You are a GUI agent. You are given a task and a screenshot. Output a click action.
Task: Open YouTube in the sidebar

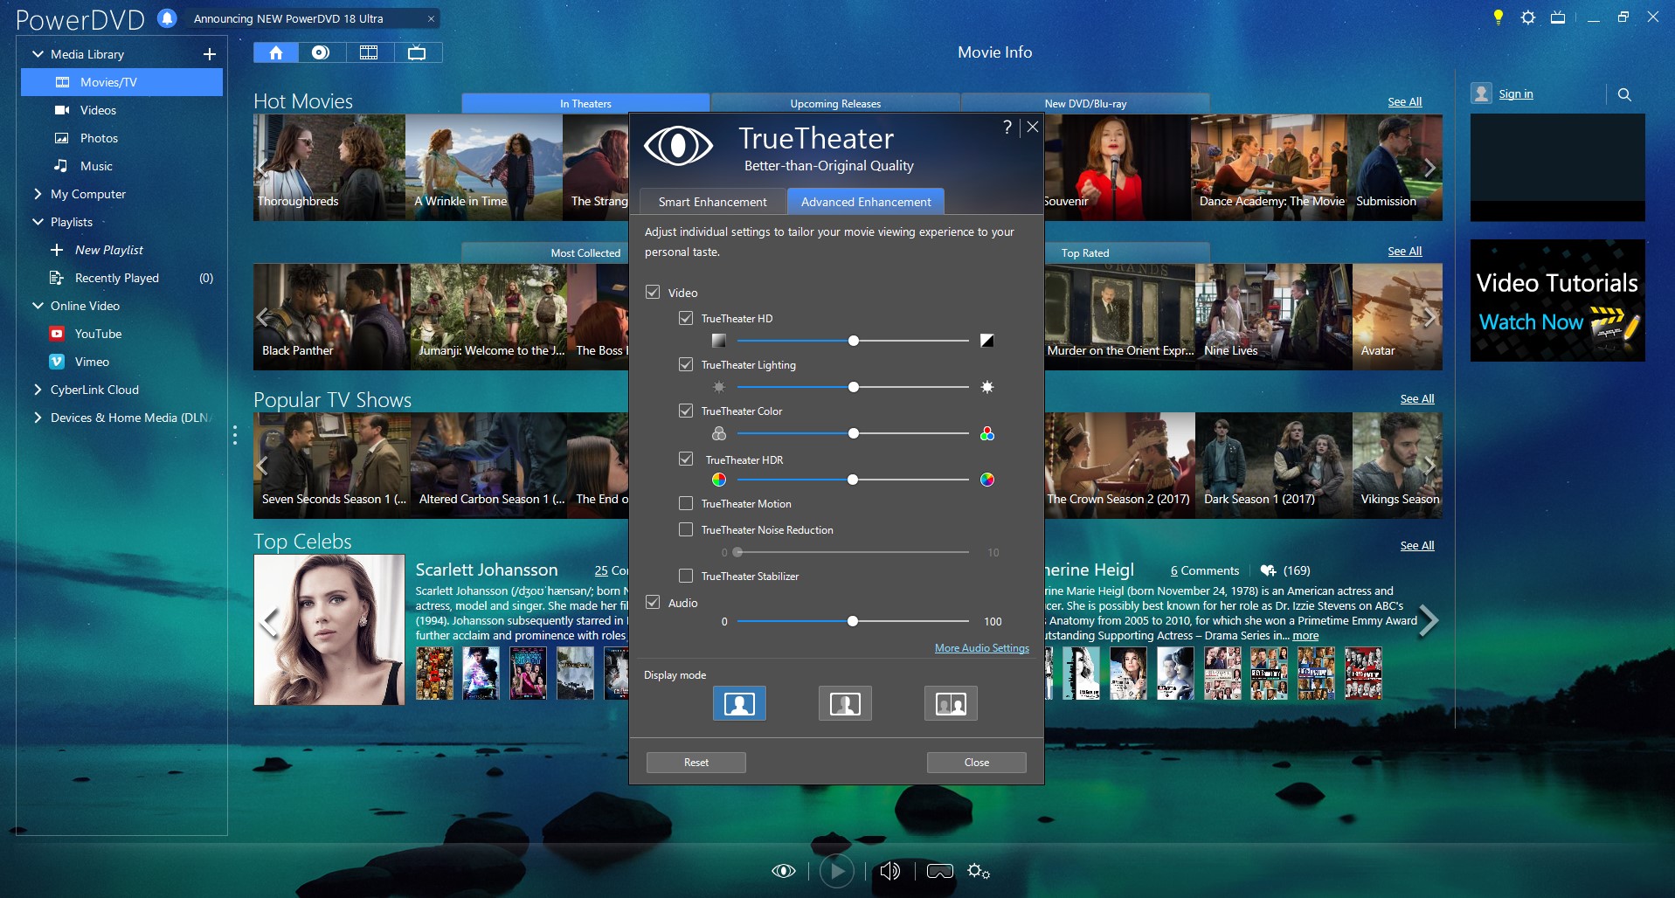tap(97, 333)
